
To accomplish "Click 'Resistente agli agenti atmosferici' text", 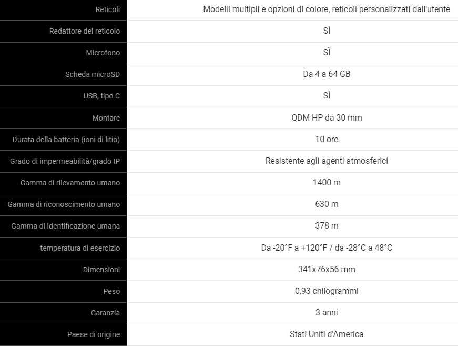I will [327, 161].
